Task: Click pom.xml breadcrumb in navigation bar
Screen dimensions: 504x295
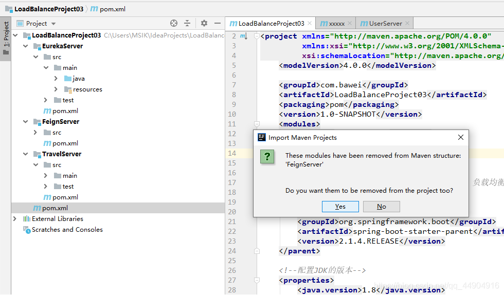Action: (113, 9)
